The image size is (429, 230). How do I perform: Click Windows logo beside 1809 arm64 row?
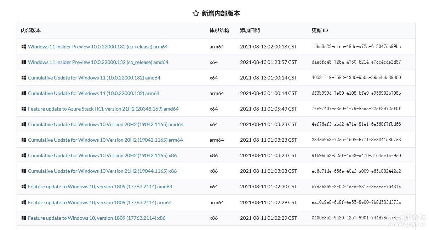(24, 202)
